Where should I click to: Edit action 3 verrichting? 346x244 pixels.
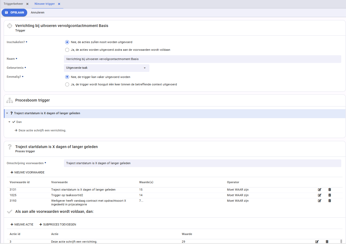tap(317, 242)
